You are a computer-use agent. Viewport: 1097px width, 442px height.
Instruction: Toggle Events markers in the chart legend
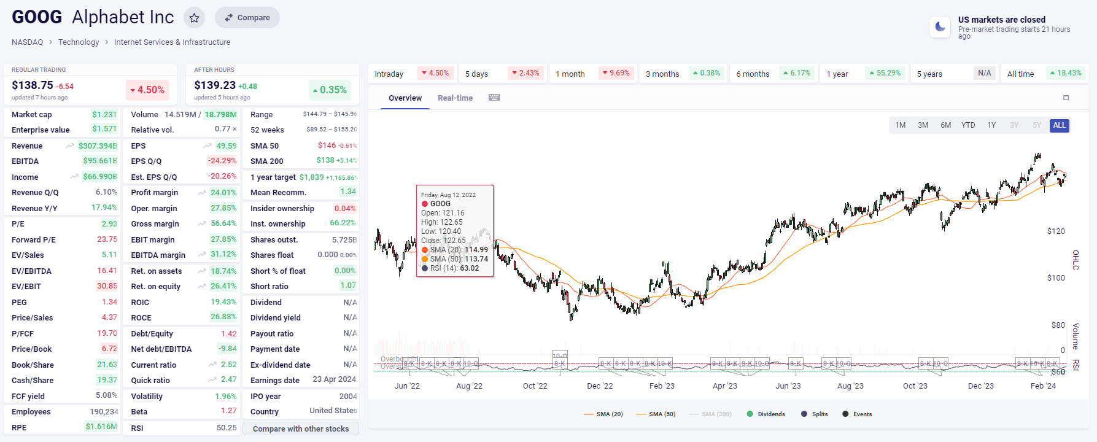coord(857,414)
